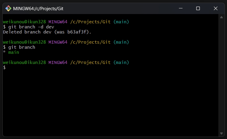Click the 'git branch -d dev' command line
The width and height of the screenshot is (227, 139).
[x=28, y=27]
